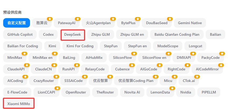
Task: Pick the MiniMax provider
Action: [x=15, y=58]
